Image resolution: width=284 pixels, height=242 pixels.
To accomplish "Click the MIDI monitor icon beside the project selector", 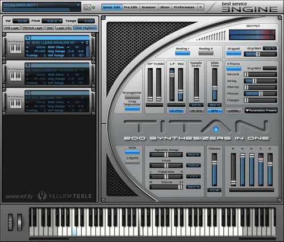I will [x=87, y=7].
